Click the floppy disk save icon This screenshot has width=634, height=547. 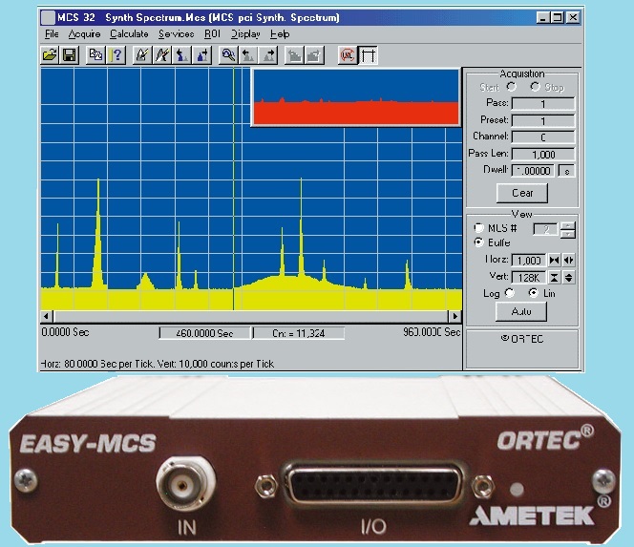69,55
